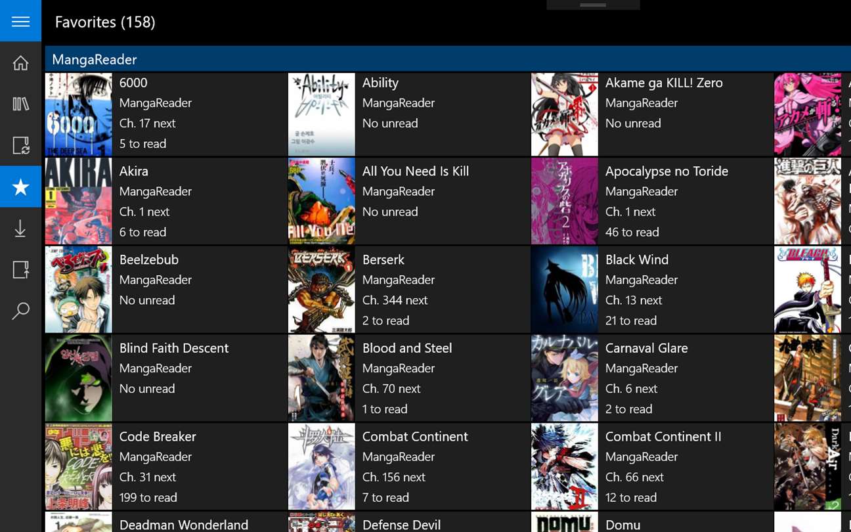Select the Deadman Wonderland title
851x532 pixels.
tap(184, 525)
